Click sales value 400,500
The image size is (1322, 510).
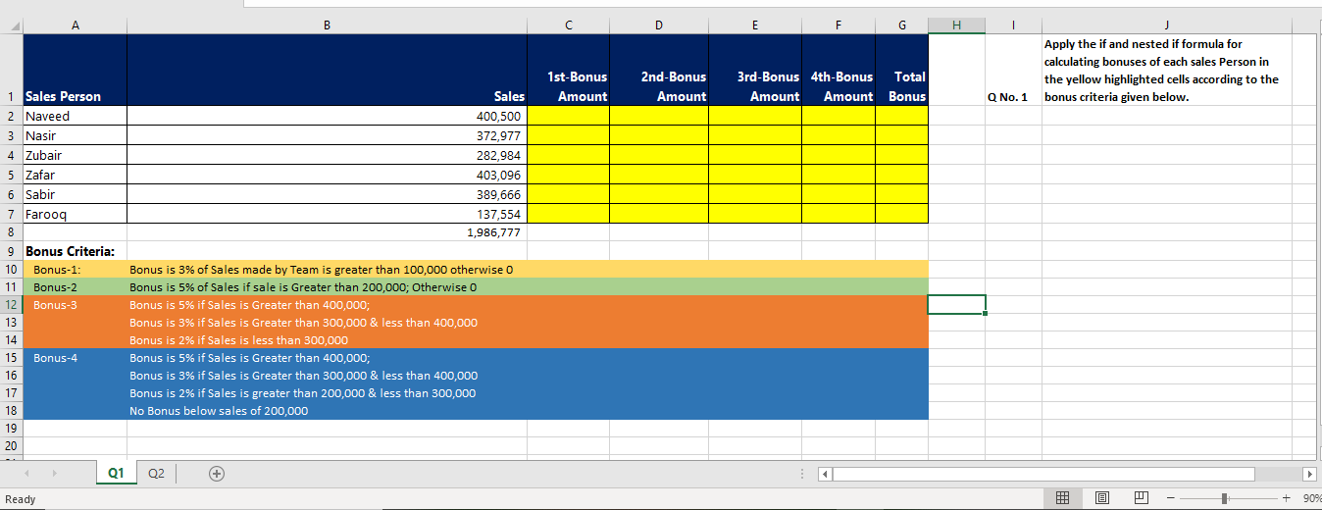click(x=327, y=116)
